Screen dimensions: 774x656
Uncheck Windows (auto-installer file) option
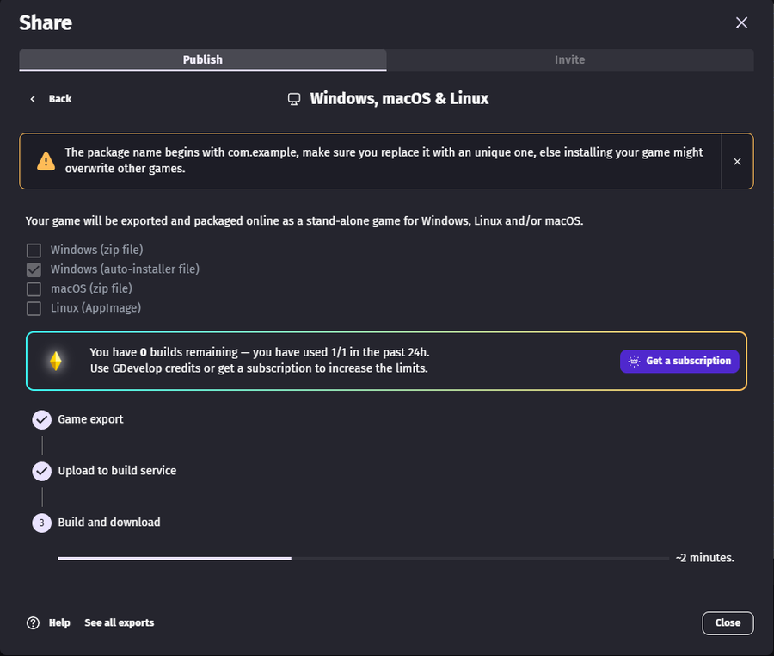[34, 269]
